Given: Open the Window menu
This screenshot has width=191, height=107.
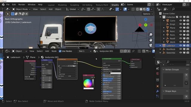Looking at the screenshot, I should [x=32, y=5].
